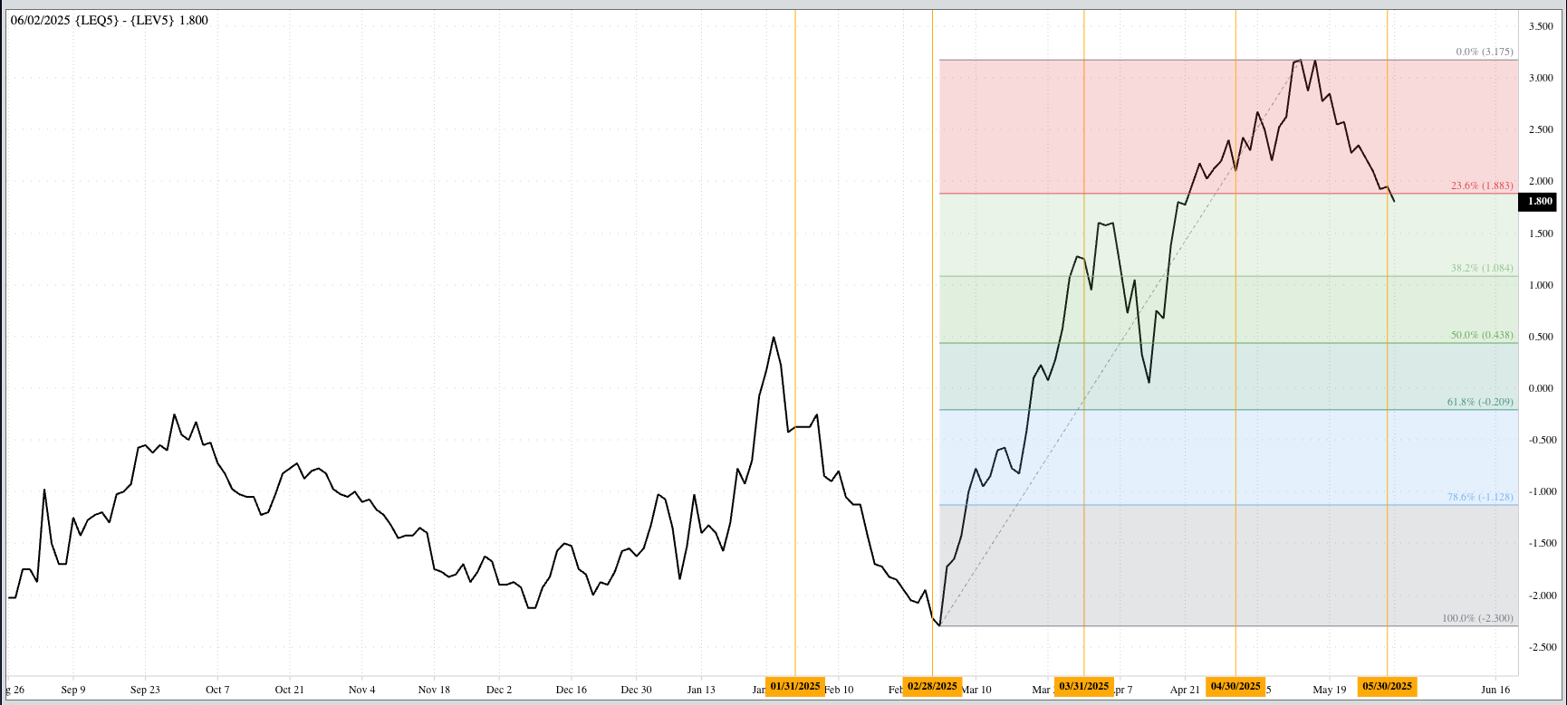Screen dimensions: 1567x705
Task: Click the blue shaded retracement band
Action: tap(1178, 457)
